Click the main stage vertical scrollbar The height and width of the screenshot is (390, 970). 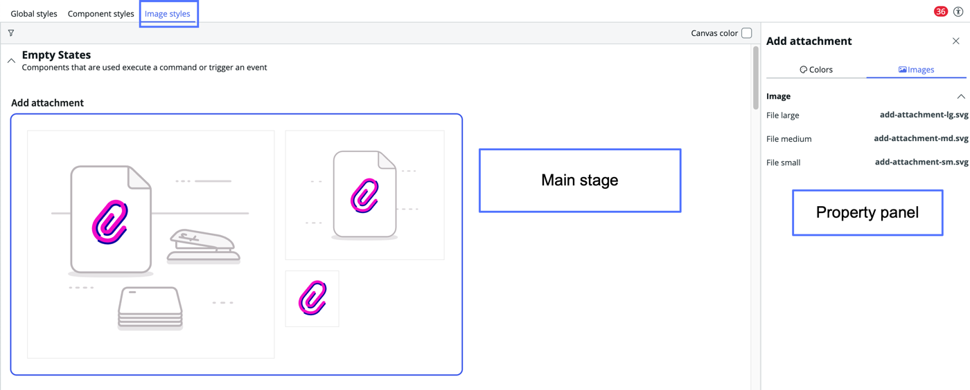pos(755,77)
